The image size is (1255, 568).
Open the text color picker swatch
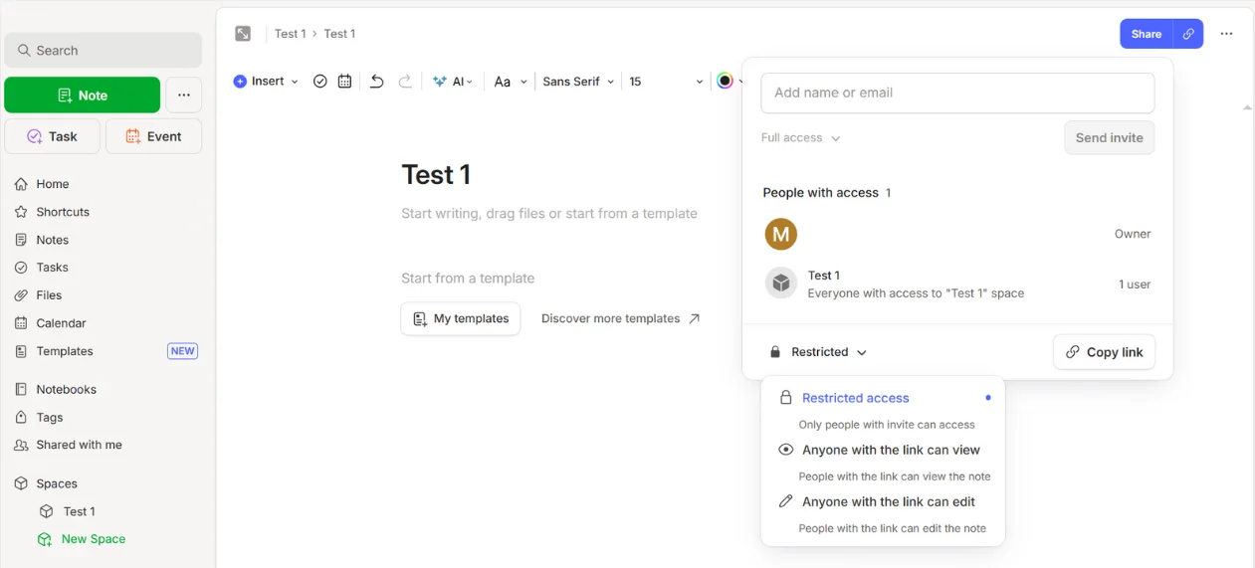pos(725,82)
